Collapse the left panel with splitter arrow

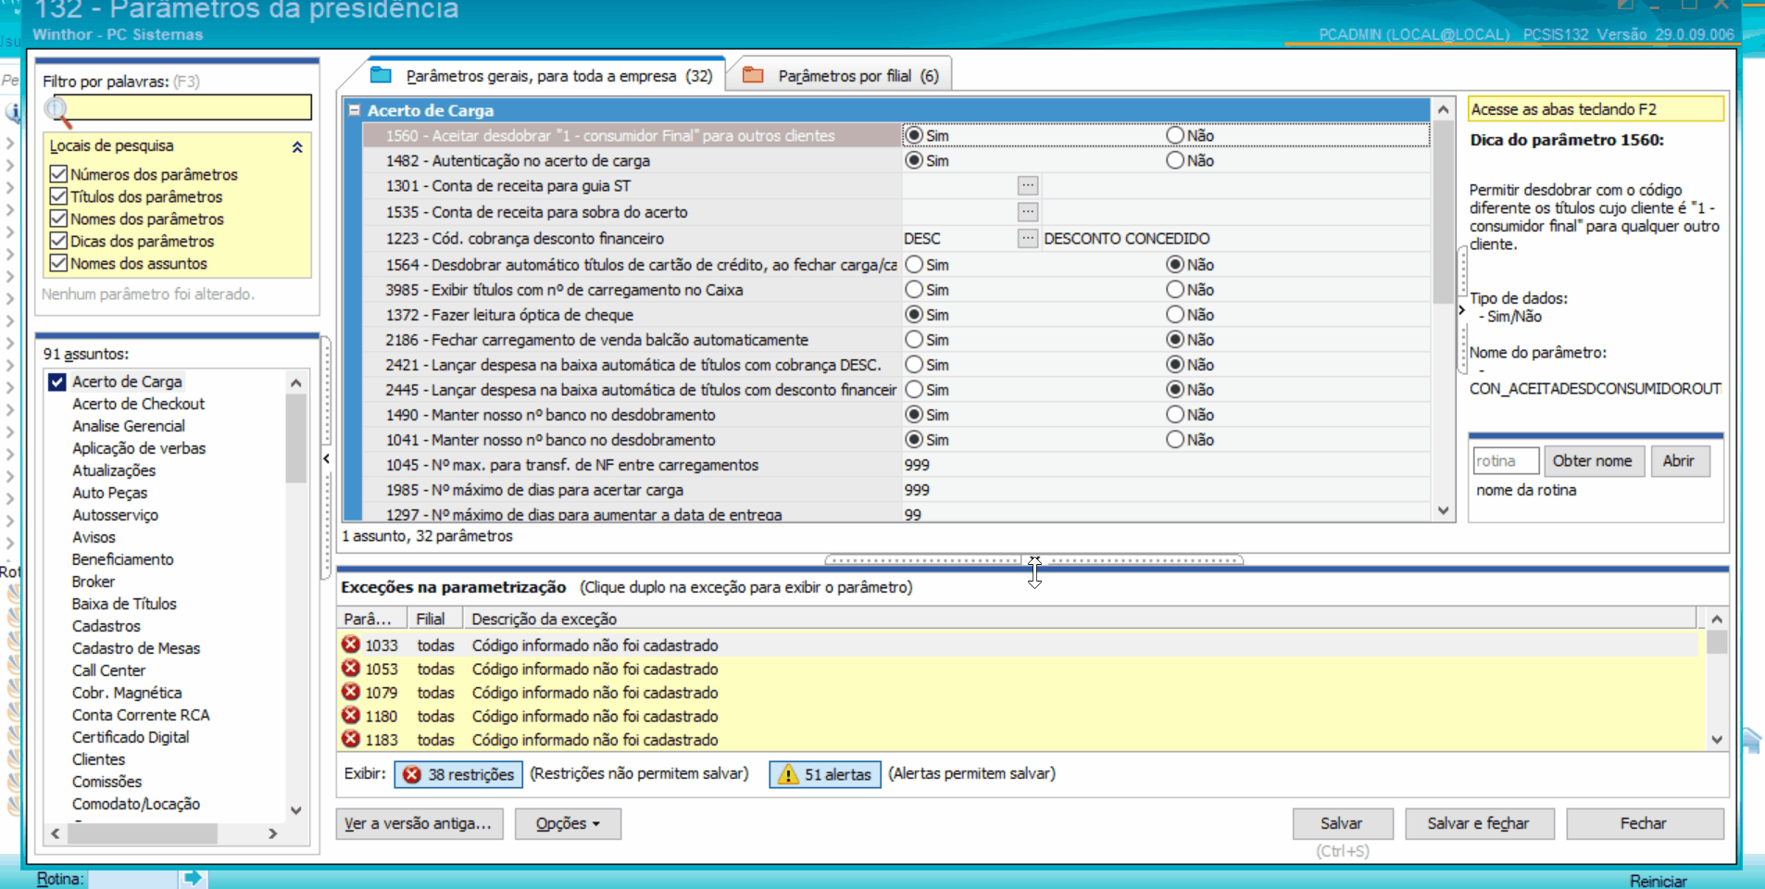tap(326, 458)
